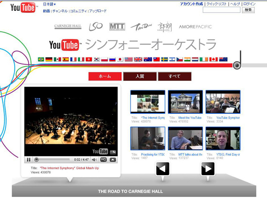Switch to the 入賞 tab
The height and width of the screenshot is (198, 267).
click(140, 76)
